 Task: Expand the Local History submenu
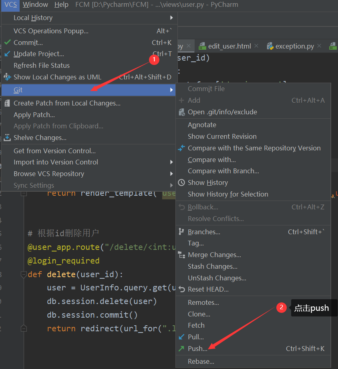pyautogui.click(x=89, y=18)
